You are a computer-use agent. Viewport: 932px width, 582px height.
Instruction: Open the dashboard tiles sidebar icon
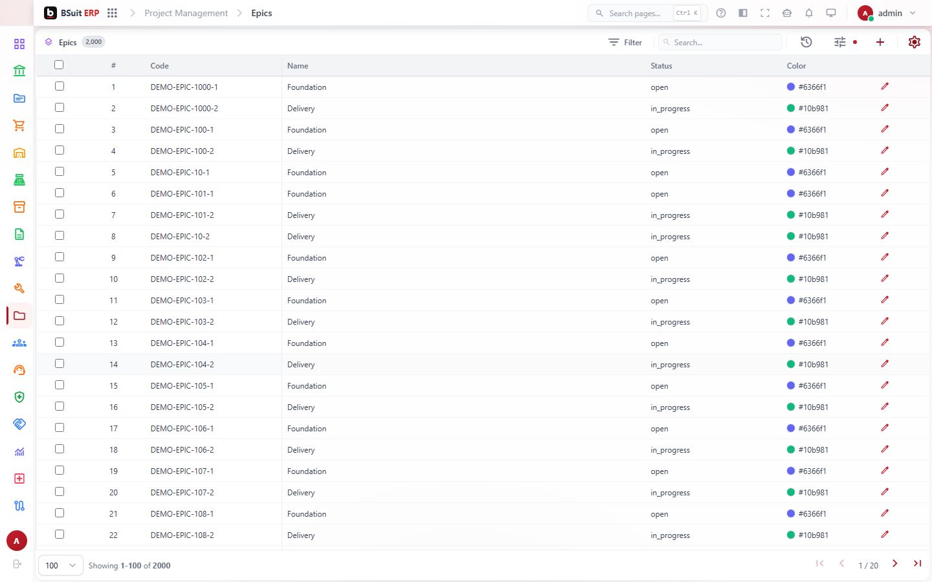coord(19,44)
